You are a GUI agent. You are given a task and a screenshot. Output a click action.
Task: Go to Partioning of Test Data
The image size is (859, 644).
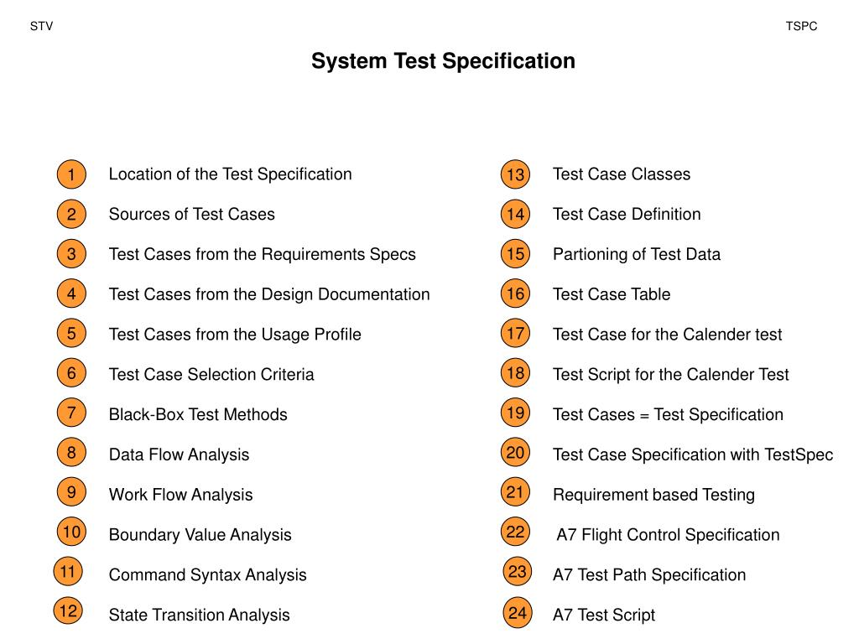tap(637, 255)
